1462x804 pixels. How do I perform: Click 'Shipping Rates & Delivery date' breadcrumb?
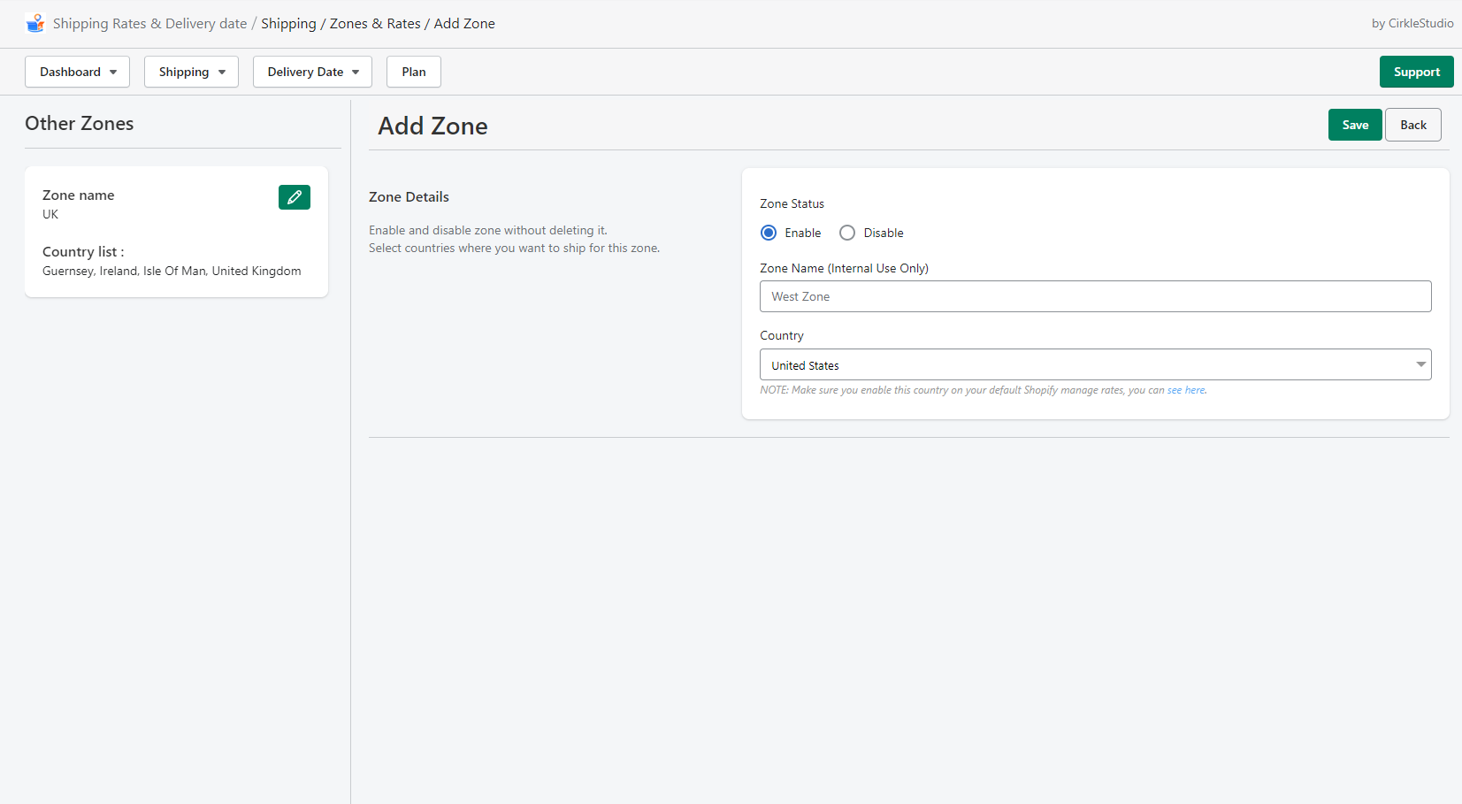(x=149, y=24)
